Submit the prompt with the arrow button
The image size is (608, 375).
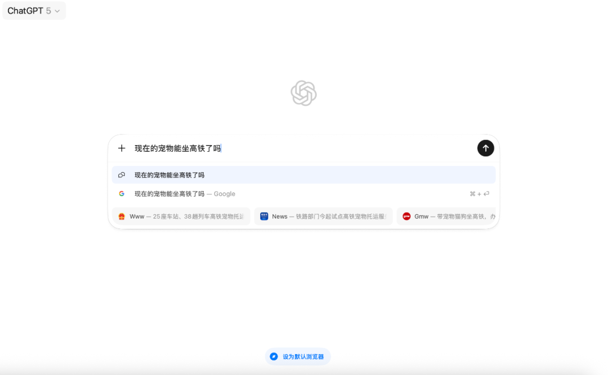485,148
